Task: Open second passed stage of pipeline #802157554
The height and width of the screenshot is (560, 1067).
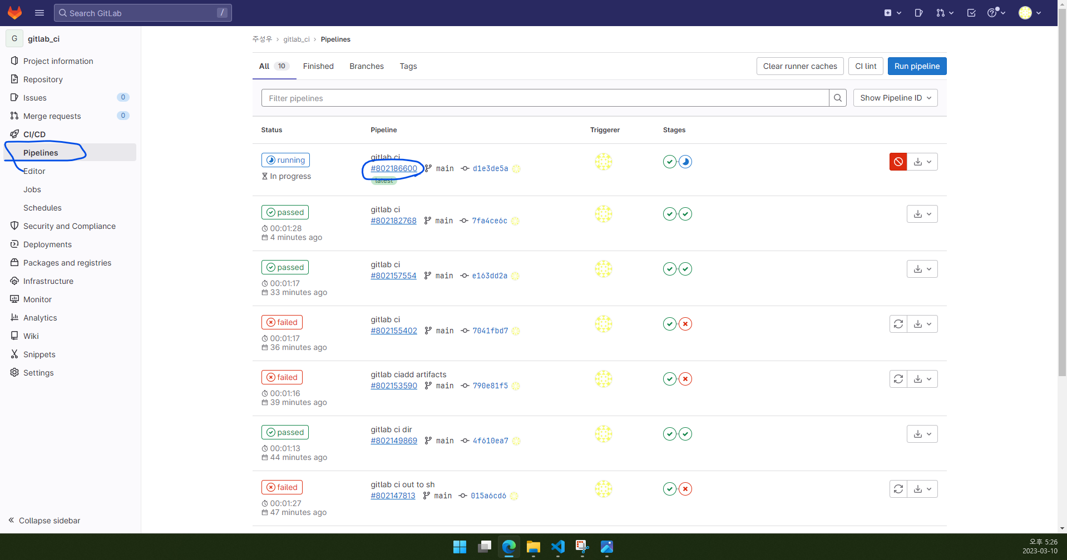Action: click(685, 269)
